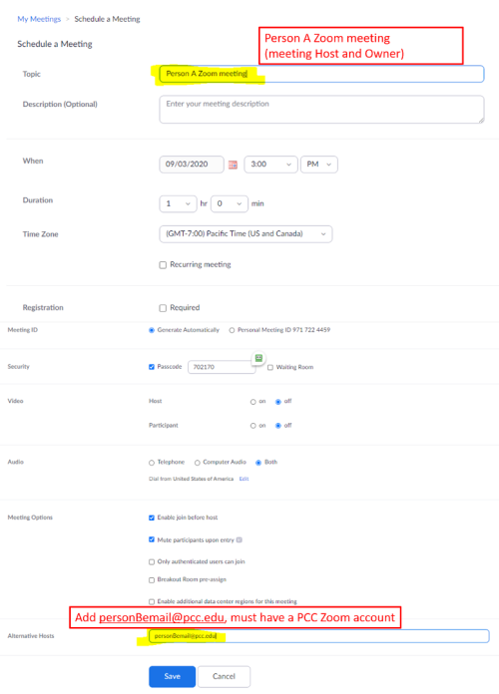
Task: Check Enable additional data center regions
Action: click(152, 601)
